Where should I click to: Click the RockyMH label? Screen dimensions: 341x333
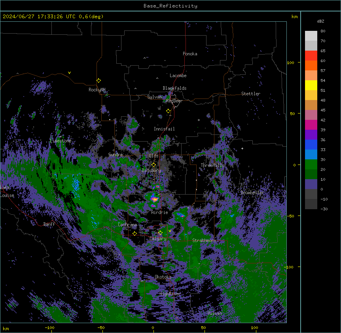[x=97, y=90]
